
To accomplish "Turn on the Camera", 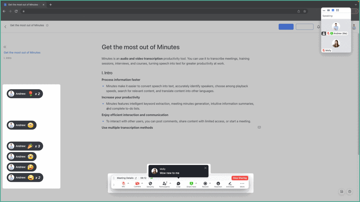I will coord(137,184).
